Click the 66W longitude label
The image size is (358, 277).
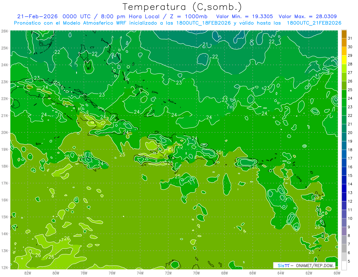[253, 273]
